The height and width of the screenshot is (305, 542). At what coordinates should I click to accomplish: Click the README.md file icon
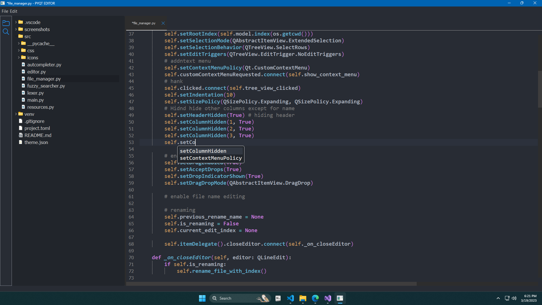(x=21, y=135)
